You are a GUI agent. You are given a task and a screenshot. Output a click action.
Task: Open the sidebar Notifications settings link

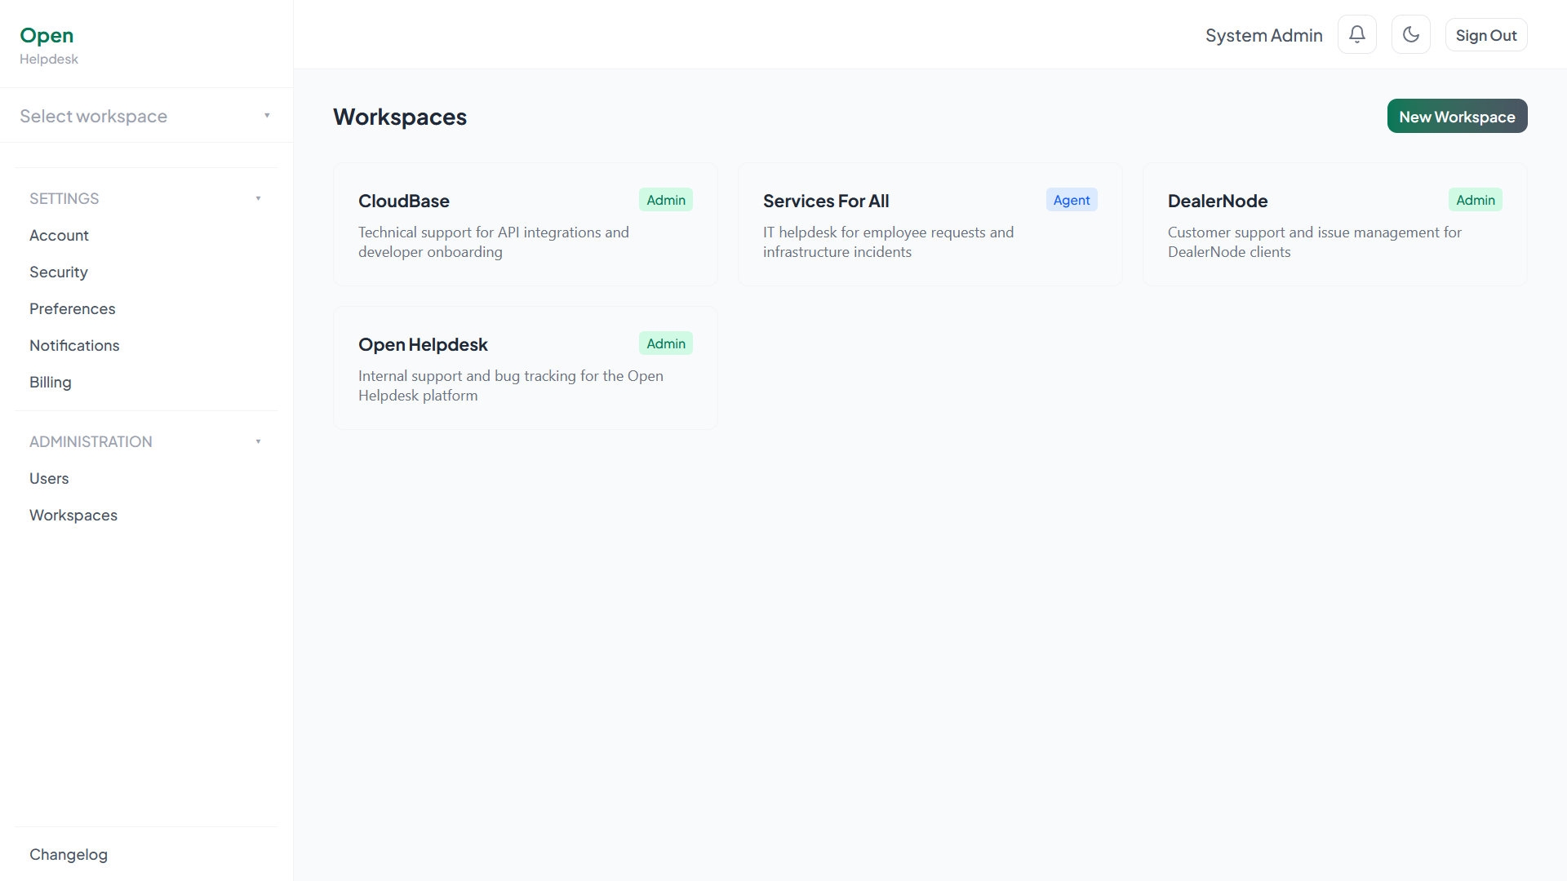pos(74,346)
